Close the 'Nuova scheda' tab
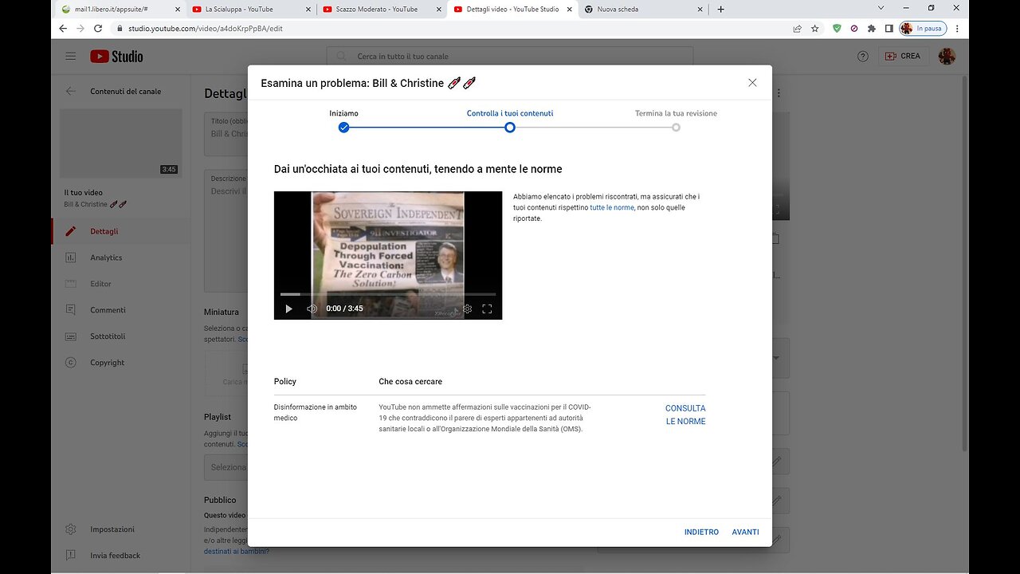Image resolution: width=1020 pixels, height=574 pixels. pos(700,10)
